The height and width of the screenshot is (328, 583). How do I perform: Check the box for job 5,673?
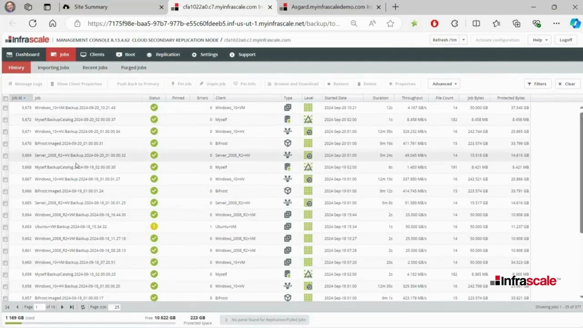[x=5, y=108]
